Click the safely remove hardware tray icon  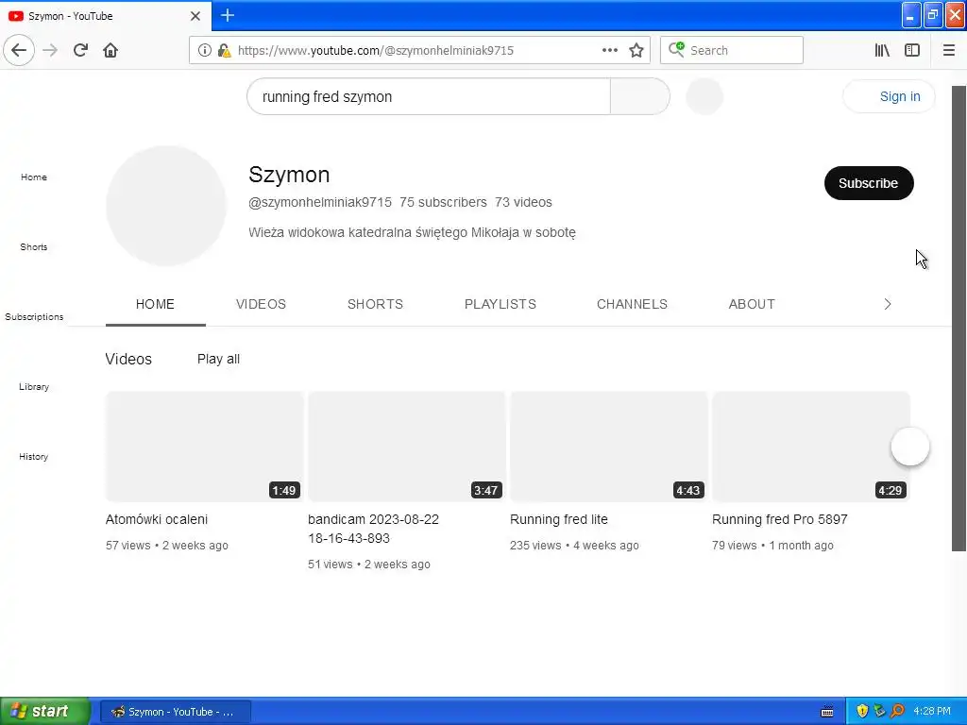(x=879, y=712)
